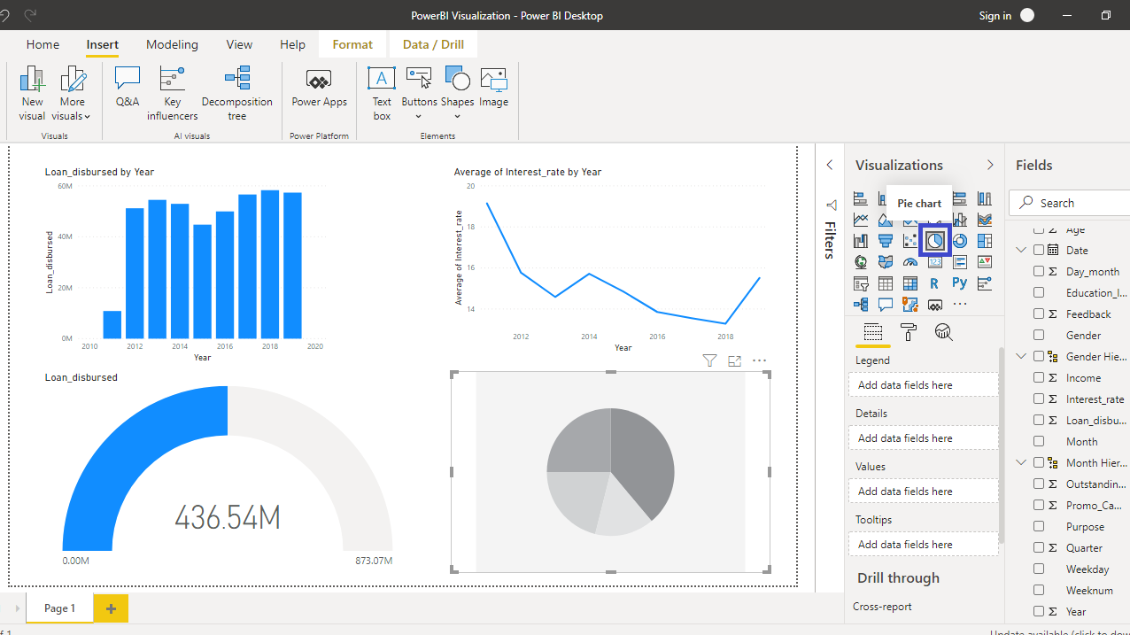The height and width of the screenshot is (635, 1130).
Task: Select the Pie chart visualization icon
Action: coord(935,240)
